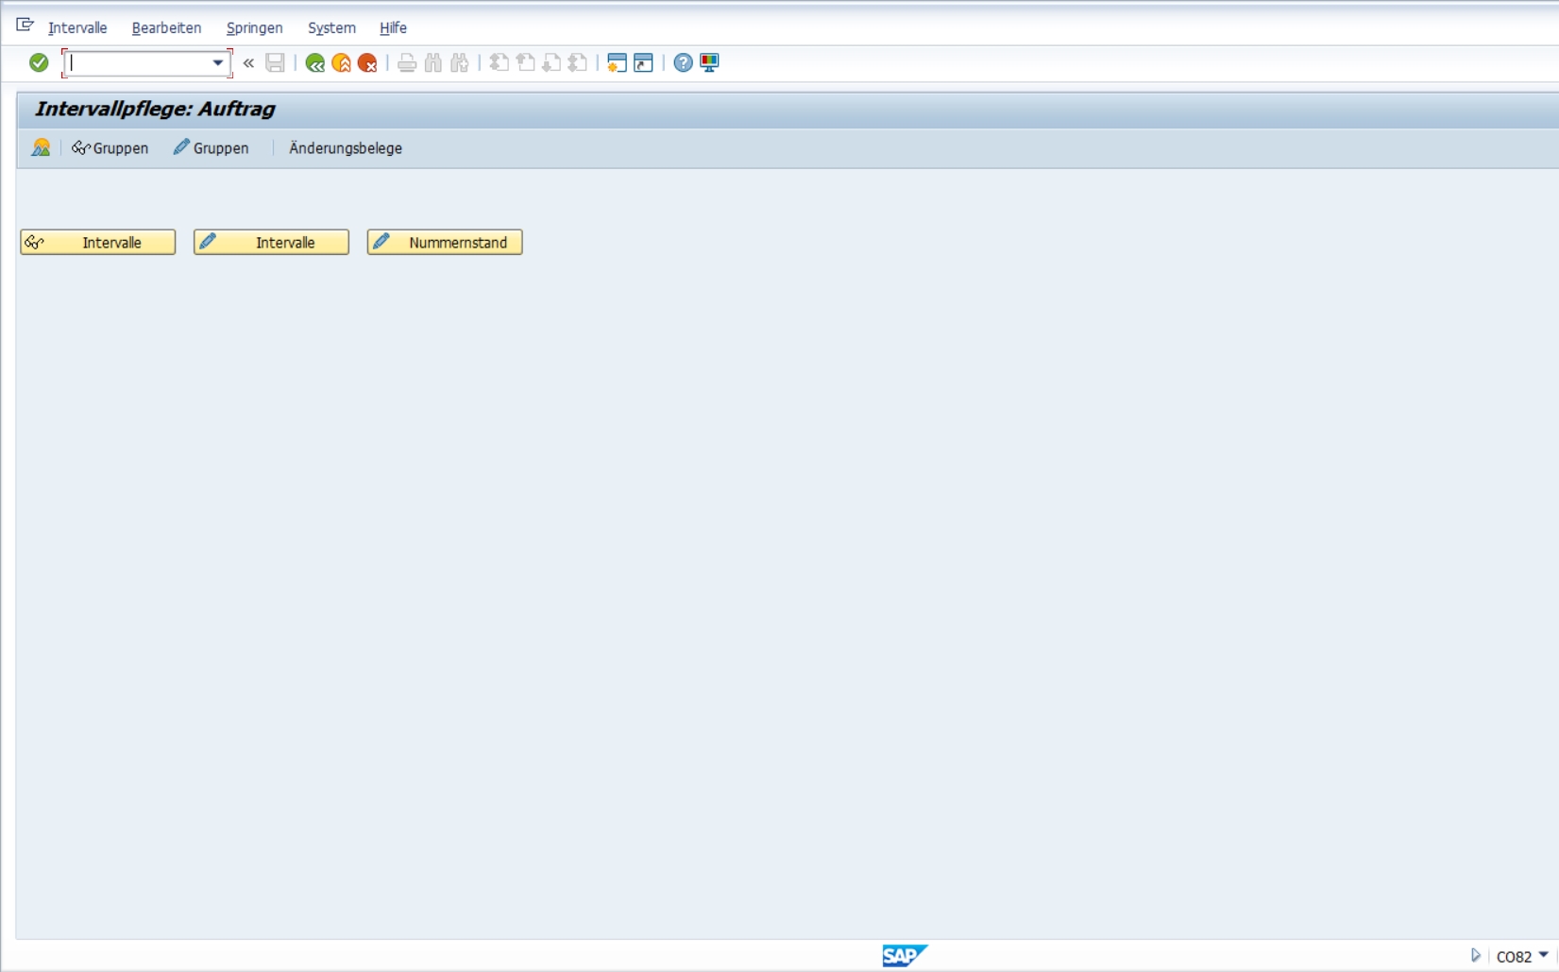
Task: Open the Springen menu
Action: (x=255, y=28)
